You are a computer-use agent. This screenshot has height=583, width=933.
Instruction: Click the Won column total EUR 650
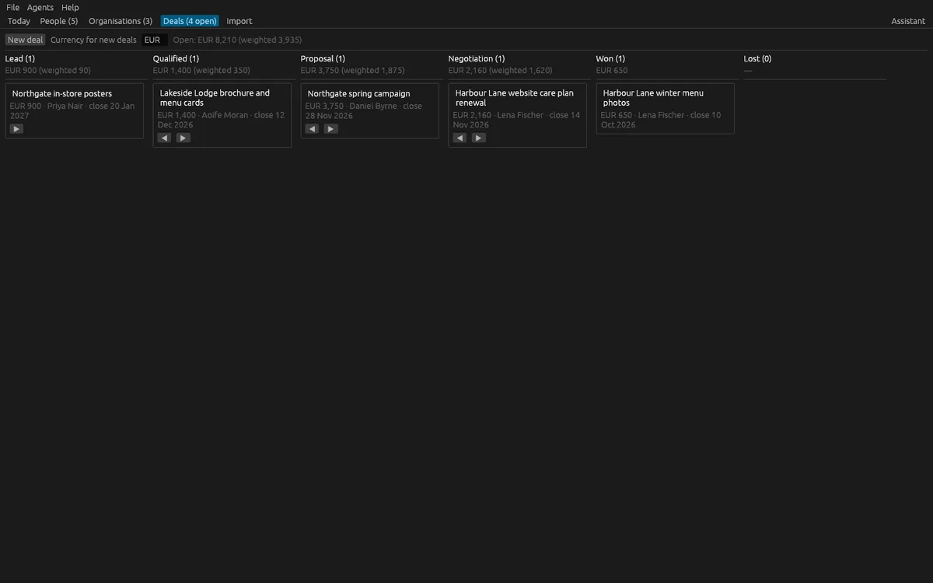[612, 70]
